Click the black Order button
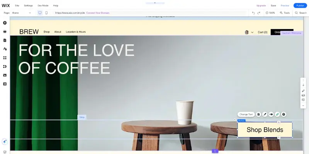Image resolution: width=309 pixels, height=154 pixels. tap(282, 32)
